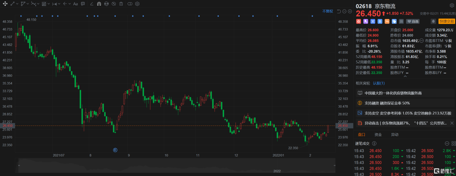
Task: Select the range bar drawing tool
Action: pos(55,4)
